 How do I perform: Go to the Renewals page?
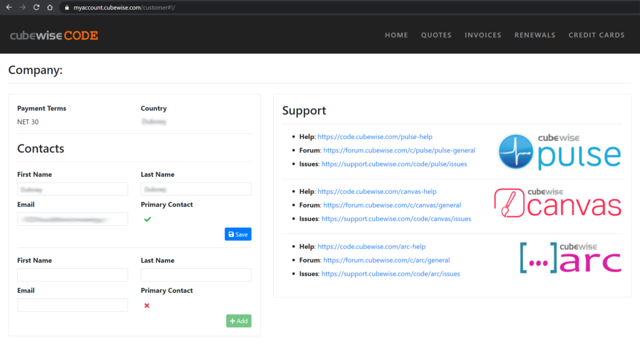[x=534, y=35]
